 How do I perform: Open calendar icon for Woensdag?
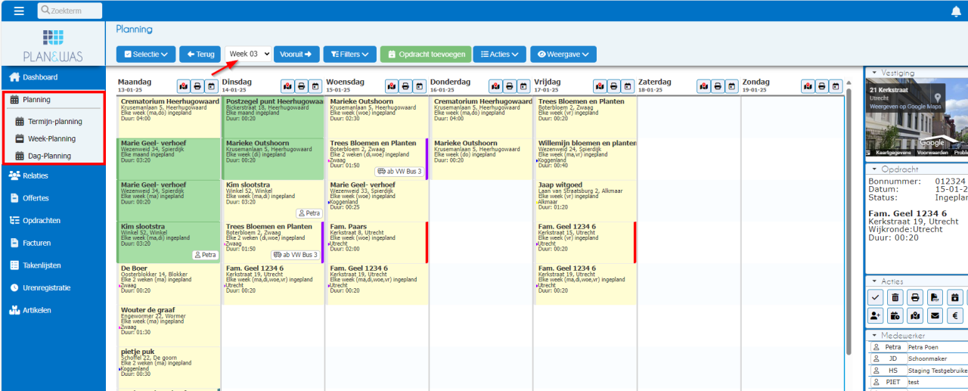click(419, 86)
